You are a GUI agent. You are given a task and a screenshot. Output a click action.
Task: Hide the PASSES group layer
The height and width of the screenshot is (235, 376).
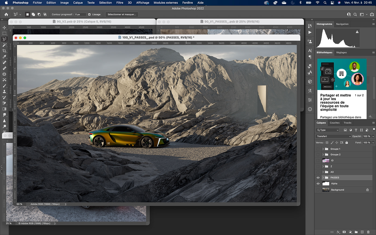318,178
